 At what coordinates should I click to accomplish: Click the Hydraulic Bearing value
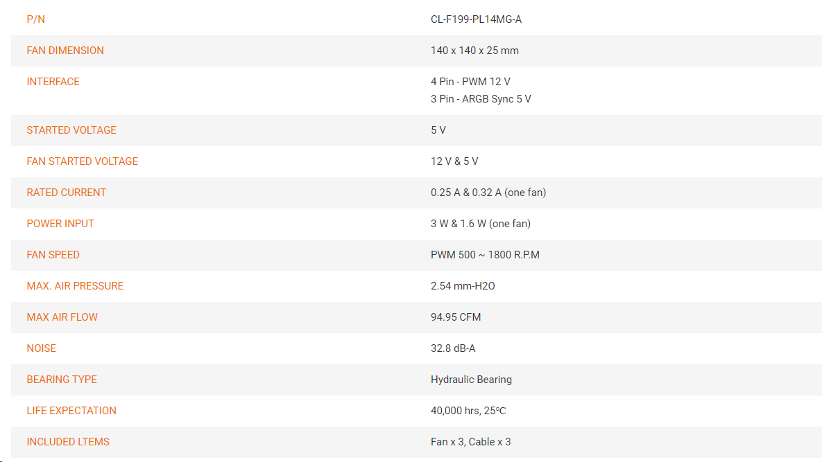point(471,380)
